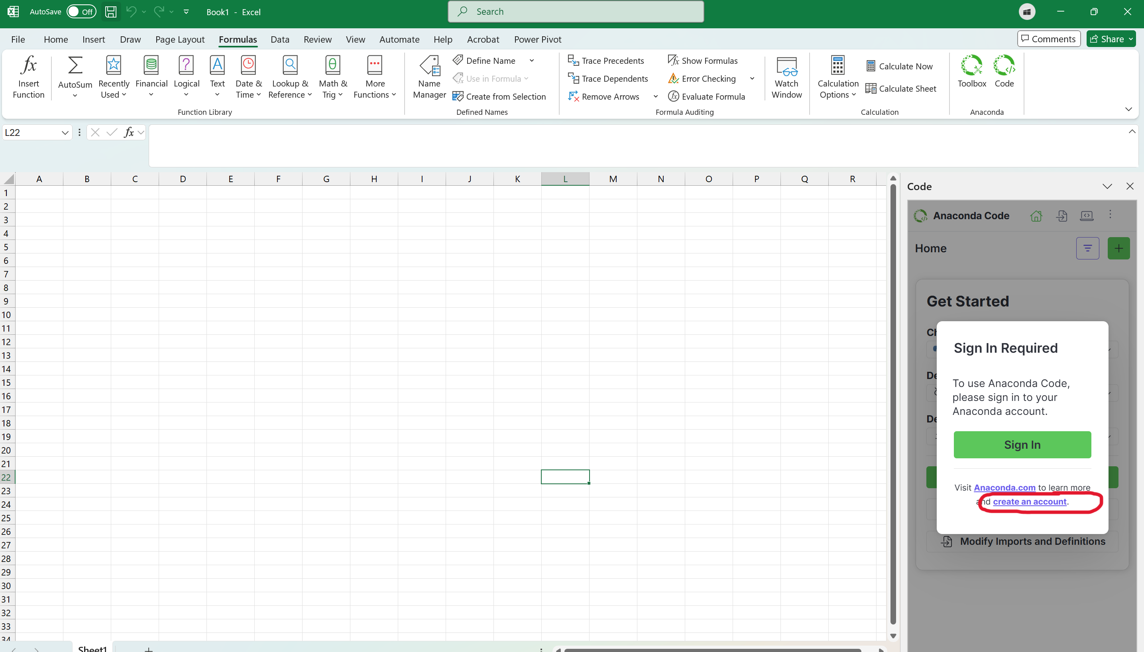This screenshot has height=652, width=1144.
Task: Click Trace Precedents
Action: 606,61
